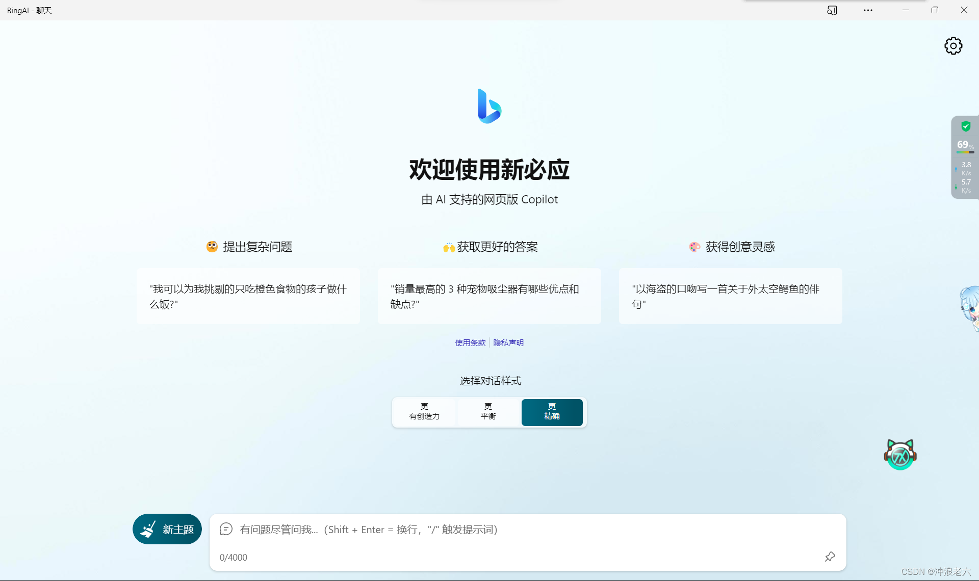Image resolution: width=979 pixels, height=581 pixels.
Task: Open the title bar three-dots menu
Action: click(868, 10)
